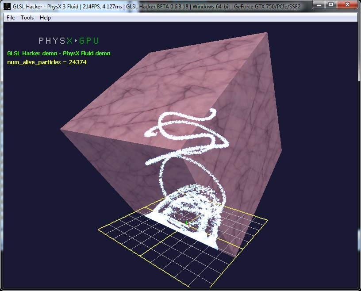Minimize the GLSL Hacker window

[319, 4]
